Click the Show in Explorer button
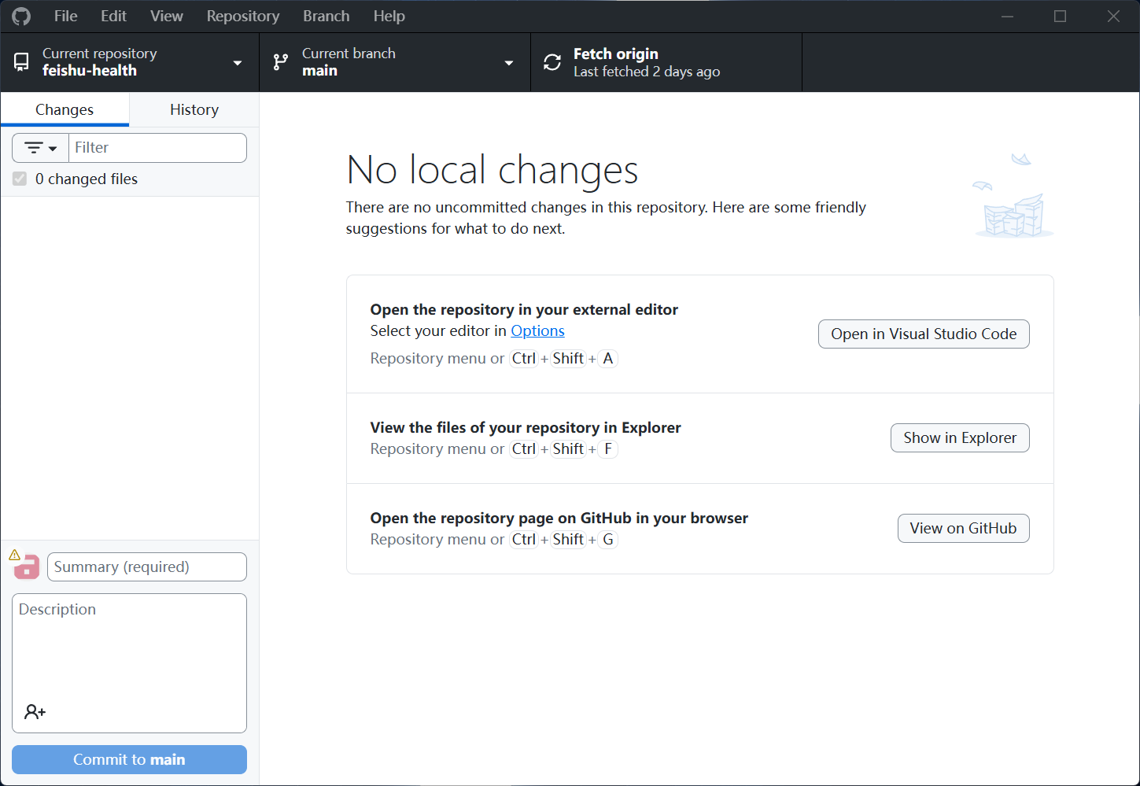Screen dimensions: 1140x786 pos(960,437)
